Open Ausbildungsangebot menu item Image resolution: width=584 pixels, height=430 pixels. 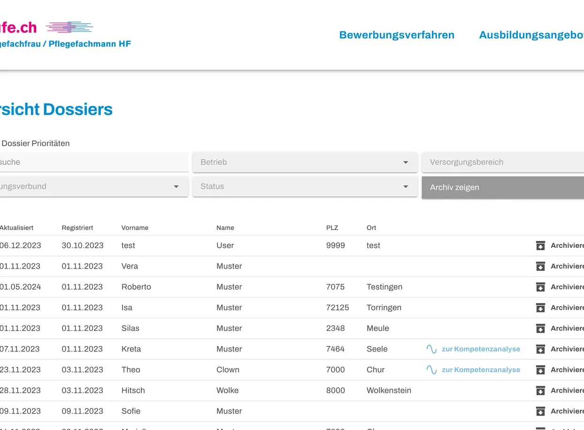click(x=531, y=35)
